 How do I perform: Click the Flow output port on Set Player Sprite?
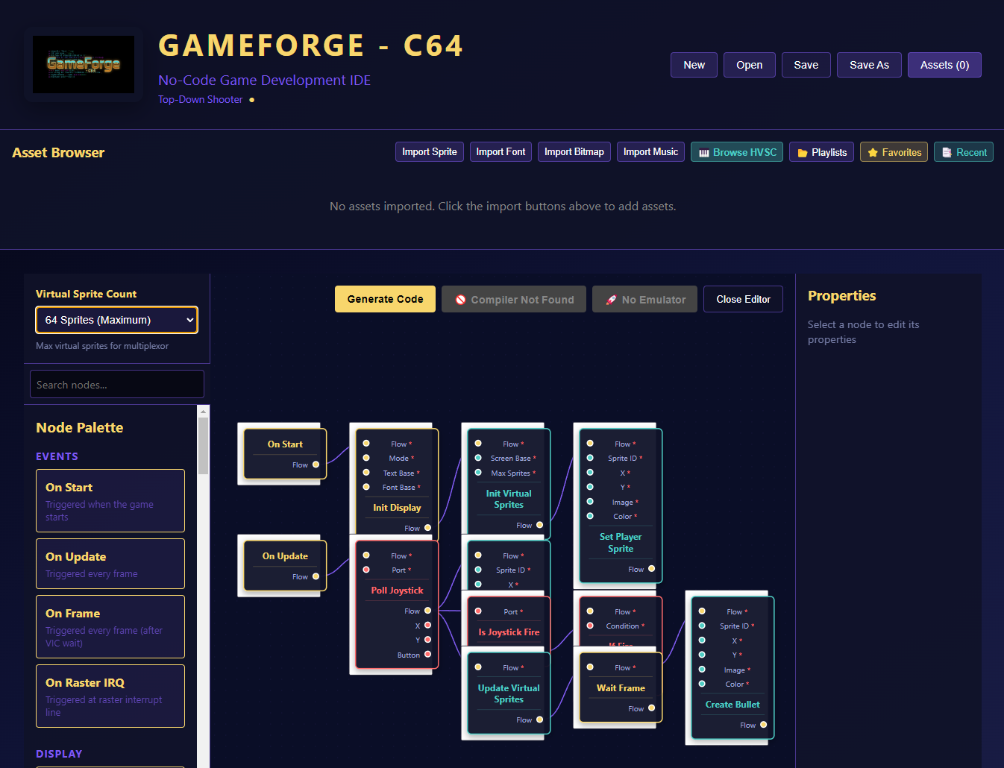652,569
